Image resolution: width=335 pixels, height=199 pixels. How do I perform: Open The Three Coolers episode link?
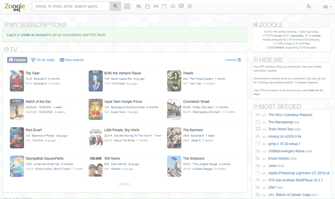pyautogui.click(x=201, y=79)
